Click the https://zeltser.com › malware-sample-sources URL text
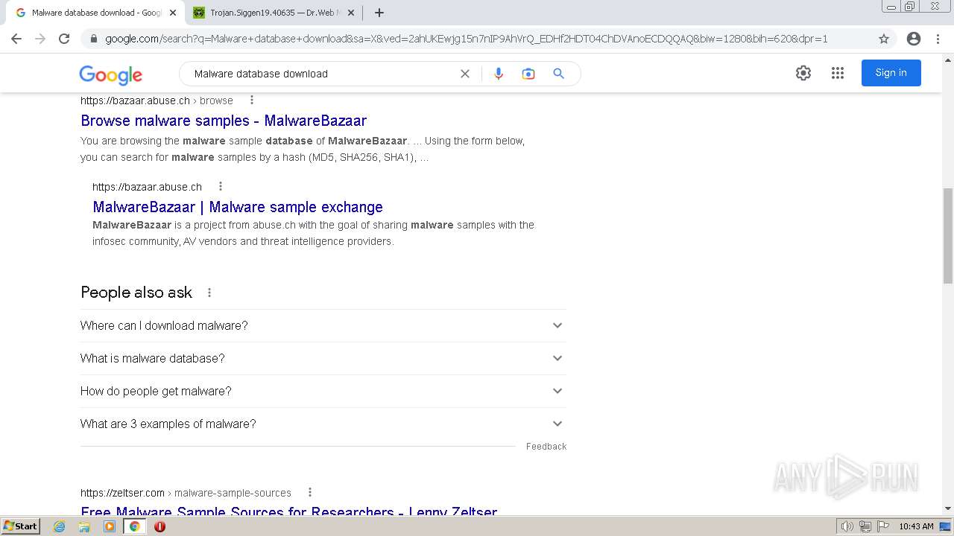 click(x=186, y=493)
